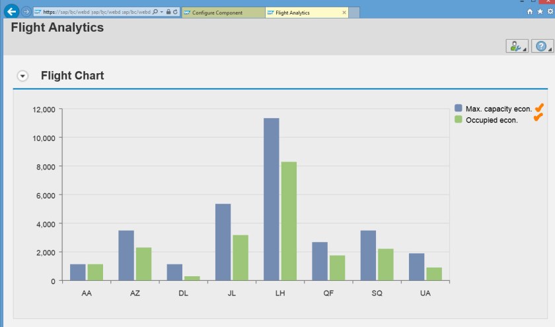Open the Help question mark menu
555x327 pixels.
(540, 46)
